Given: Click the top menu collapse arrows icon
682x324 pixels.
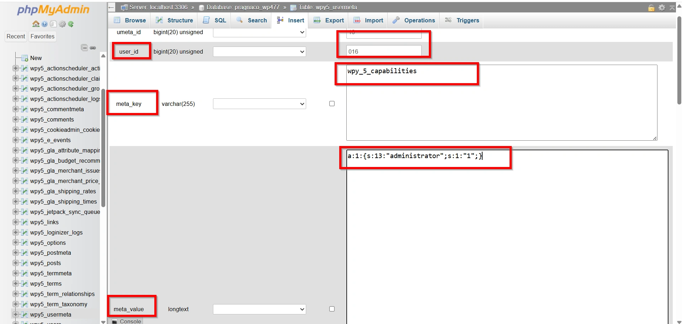Looking at the screenshot, I should (672, 7).
